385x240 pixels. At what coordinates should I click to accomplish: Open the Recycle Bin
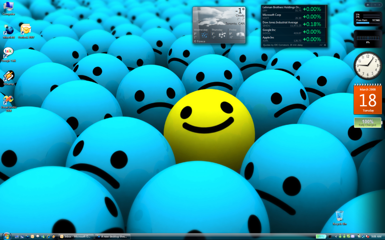click(340, 218)
